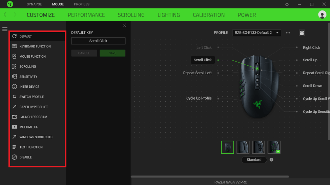
Task: Click the Windows Shortcuts arrow icon
Action: pos(14,137)
